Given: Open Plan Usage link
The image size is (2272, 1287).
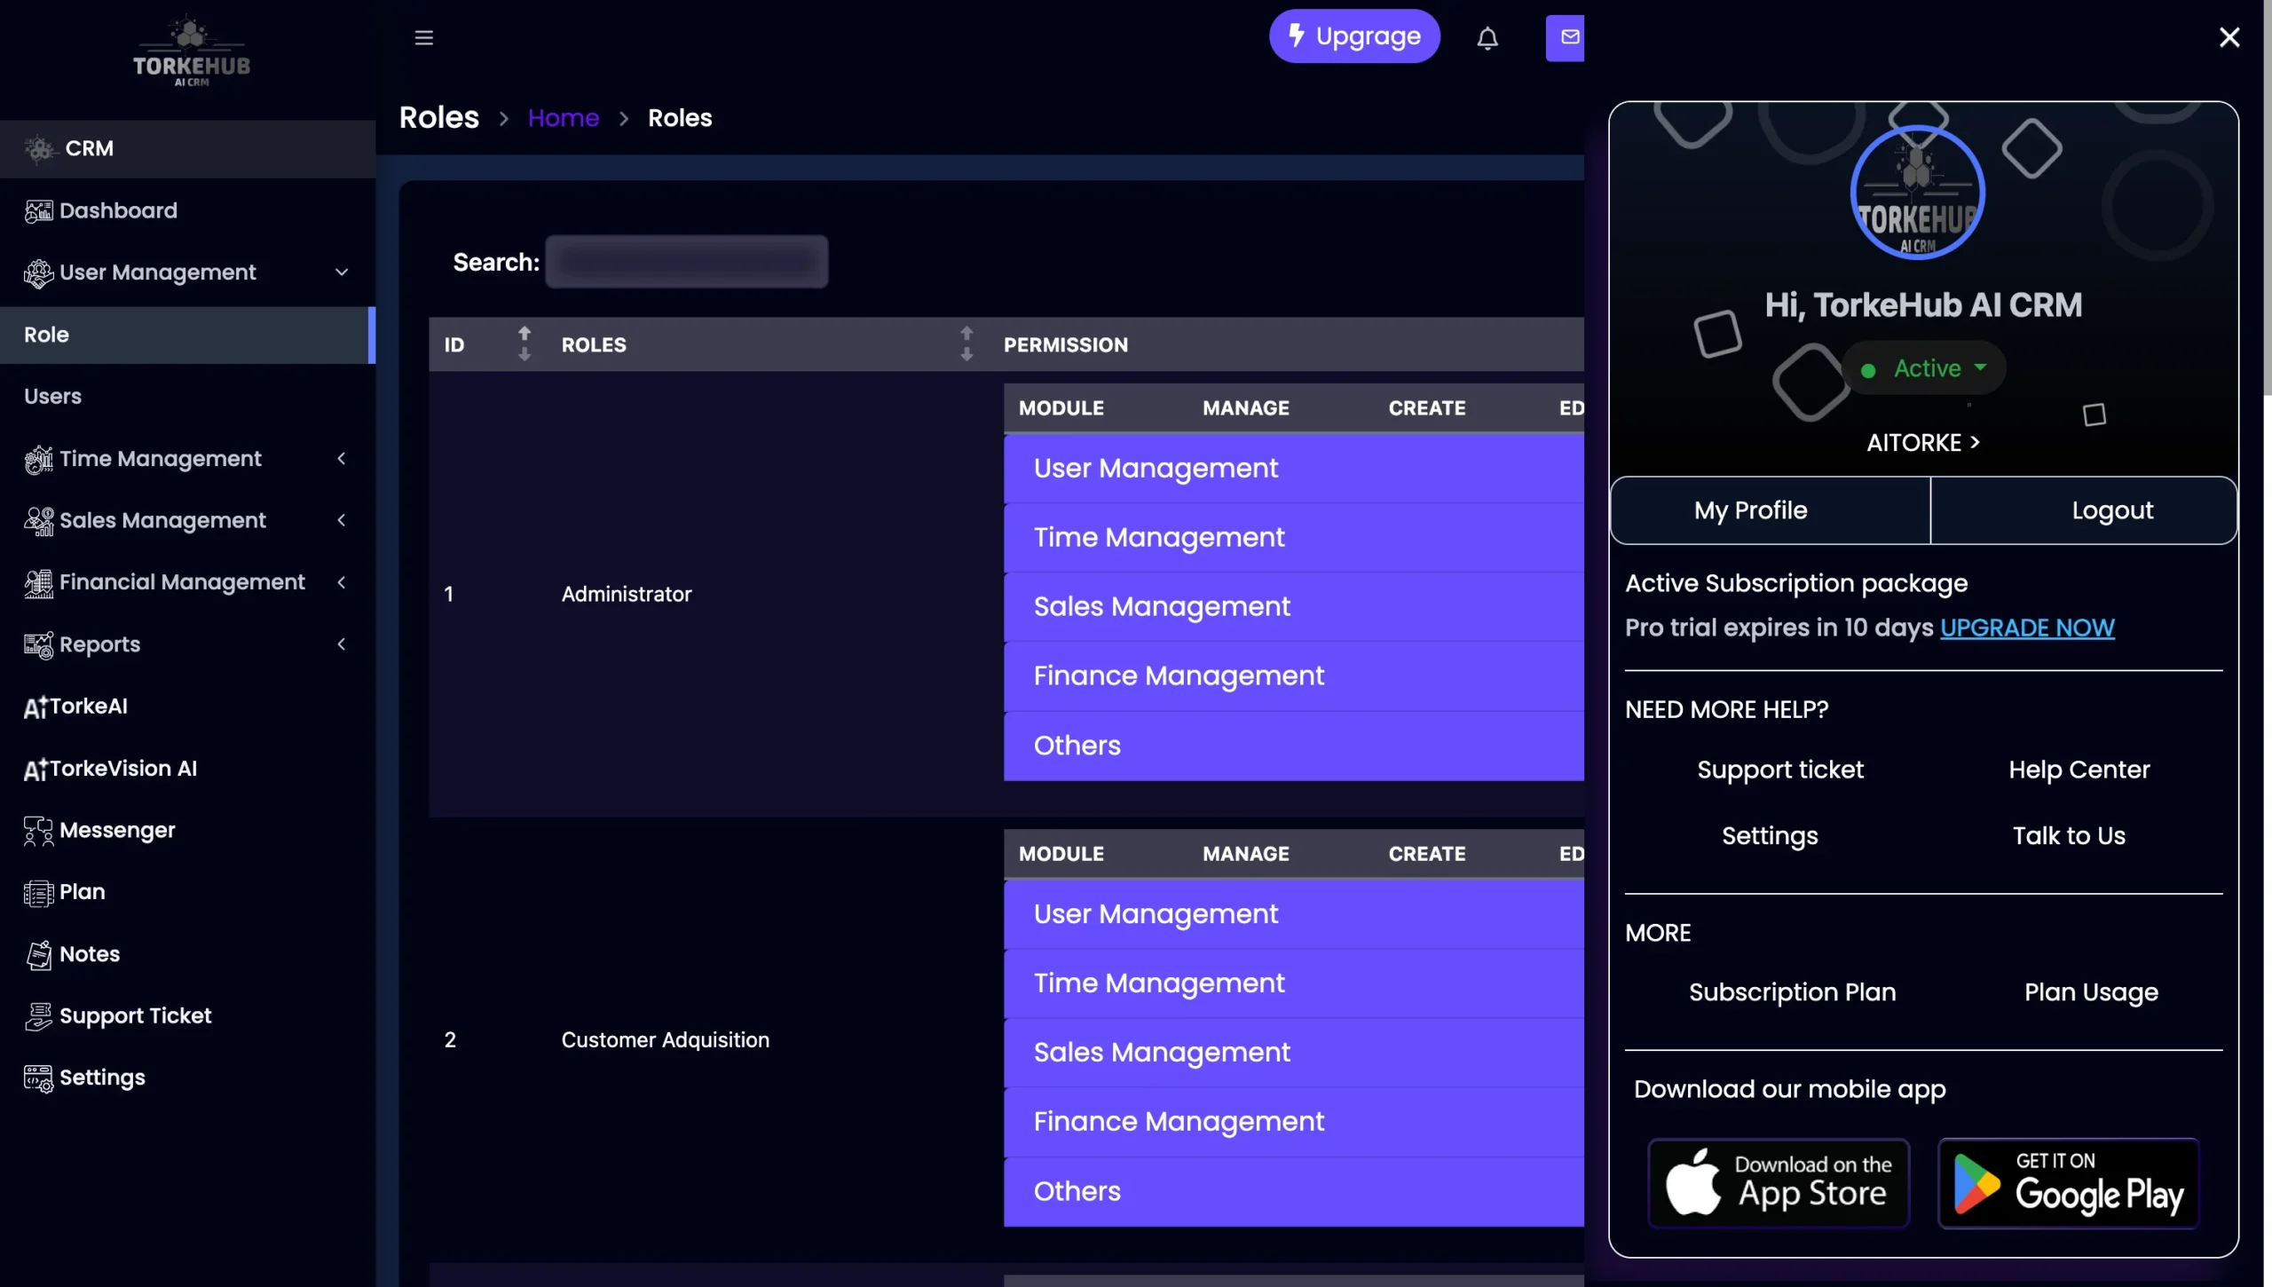Looking at the screenshot, I should coord(2091,992).
